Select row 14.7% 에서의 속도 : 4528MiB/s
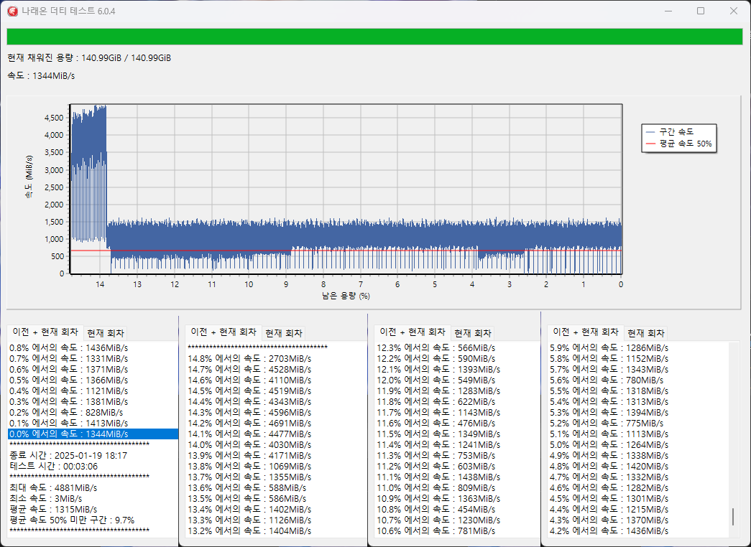The image size is (751, 547). point(249,370)
